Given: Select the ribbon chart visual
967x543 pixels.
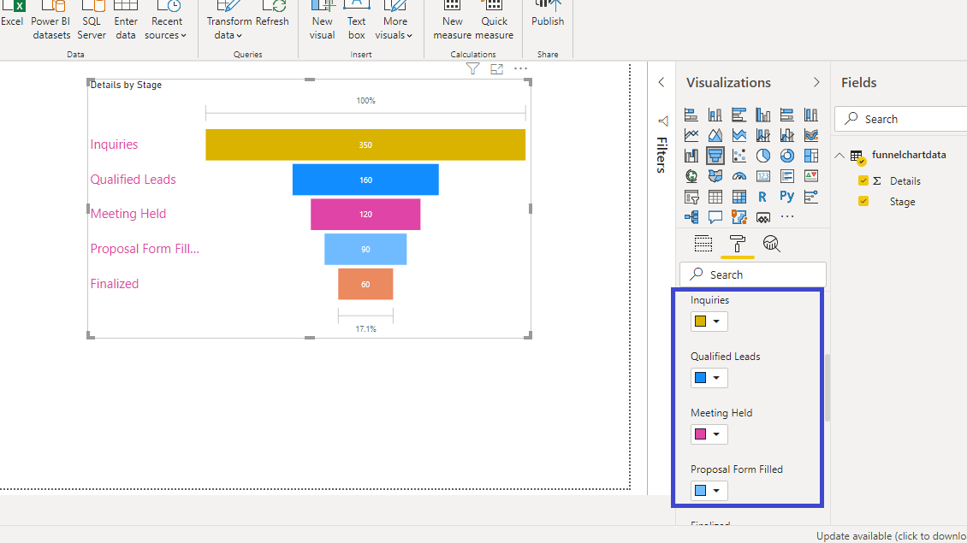Looking at the screenshot, I should pyautogui.click(x=811, y=135).
